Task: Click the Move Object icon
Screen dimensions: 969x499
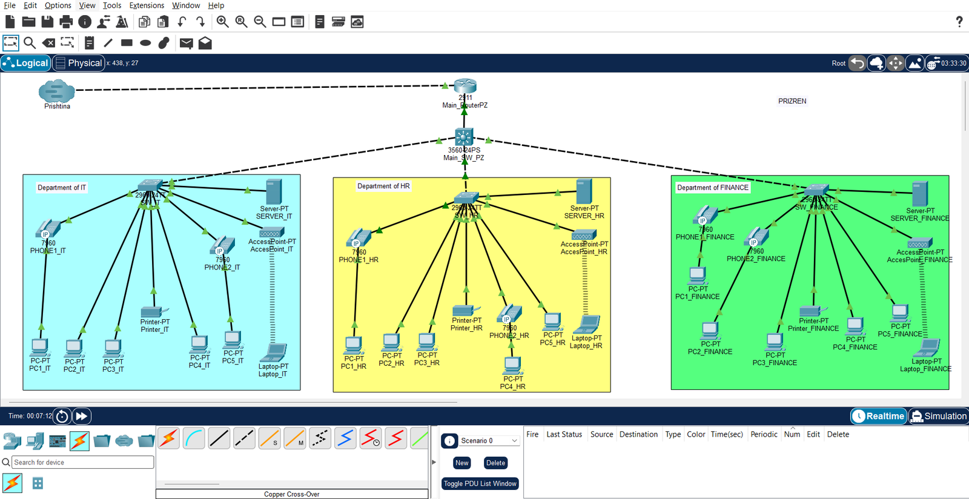Action: (x=896, y=63)
